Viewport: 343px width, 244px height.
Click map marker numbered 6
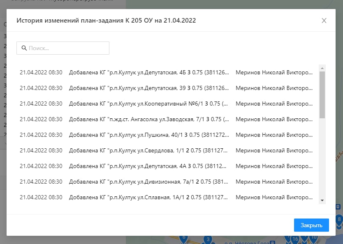pyautogui.click(x=184, y=238)
